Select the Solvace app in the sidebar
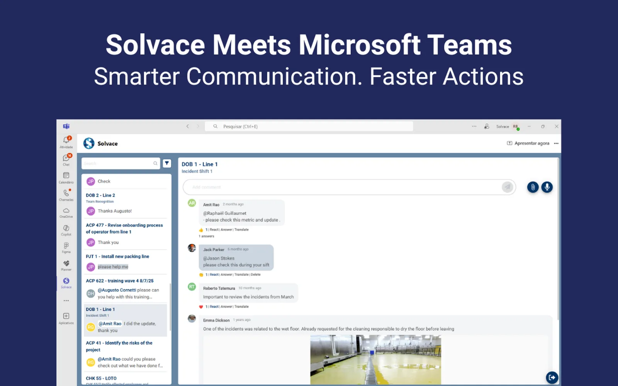The image size is (618, 386). point(66,283)
